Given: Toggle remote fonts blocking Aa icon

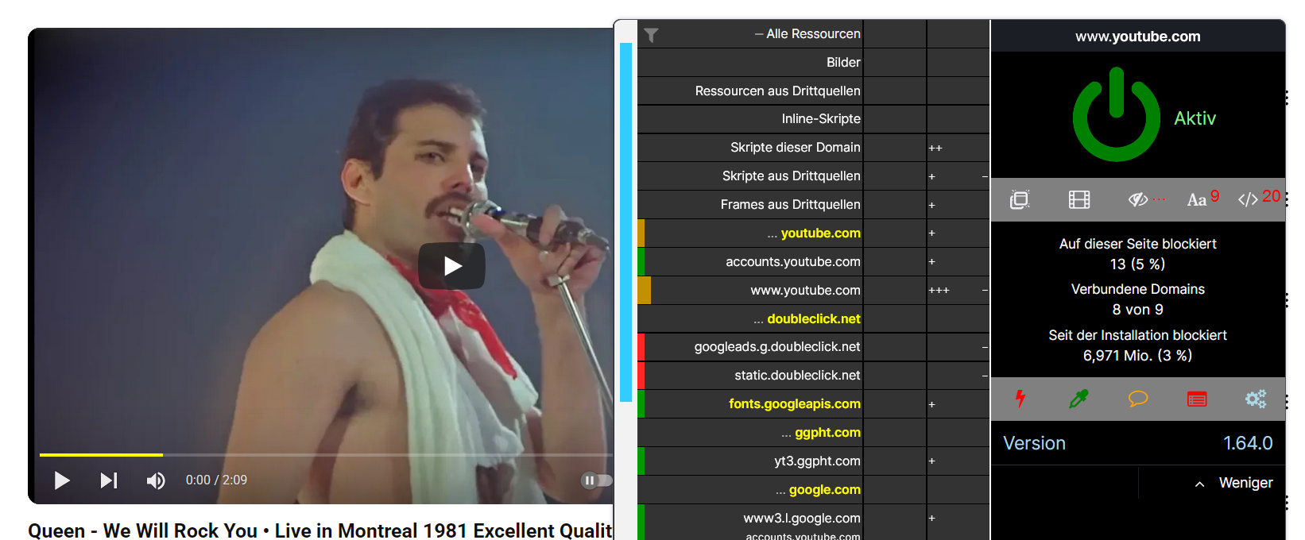Looking at the screenshot, I should click(x=1197, y=199).
